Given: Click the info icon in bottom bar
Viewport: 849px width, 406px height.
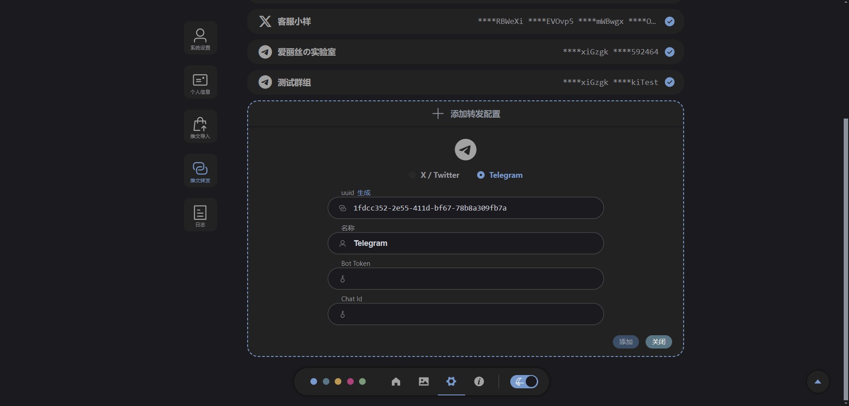Looking at the screenshot, I should 479,382.
